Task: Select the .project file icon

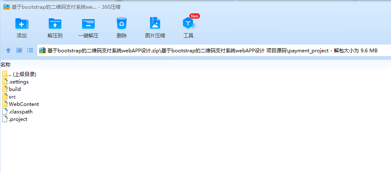Action: (5, 119)
